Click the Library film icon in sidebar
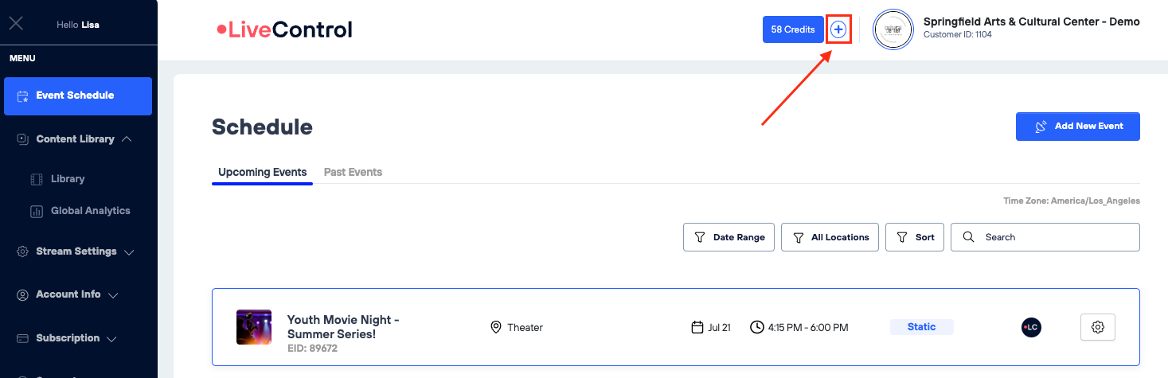 click(x=37, y=179)
